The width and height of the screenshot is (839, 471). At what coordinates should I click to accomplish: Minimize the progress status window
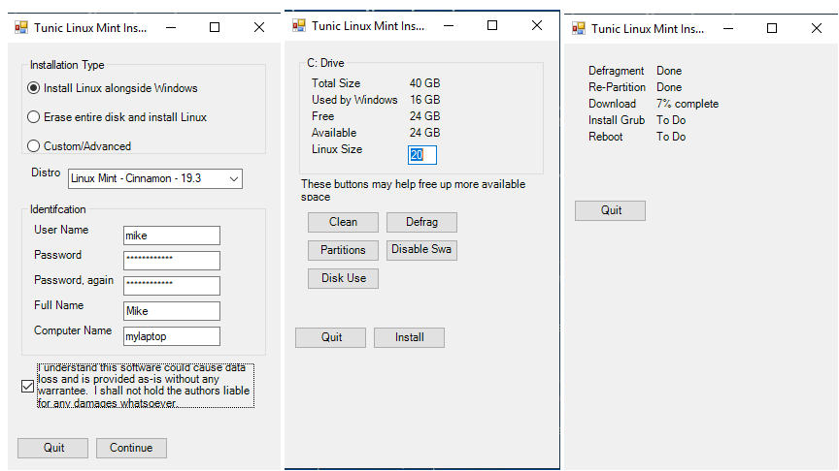coord(728,28)
